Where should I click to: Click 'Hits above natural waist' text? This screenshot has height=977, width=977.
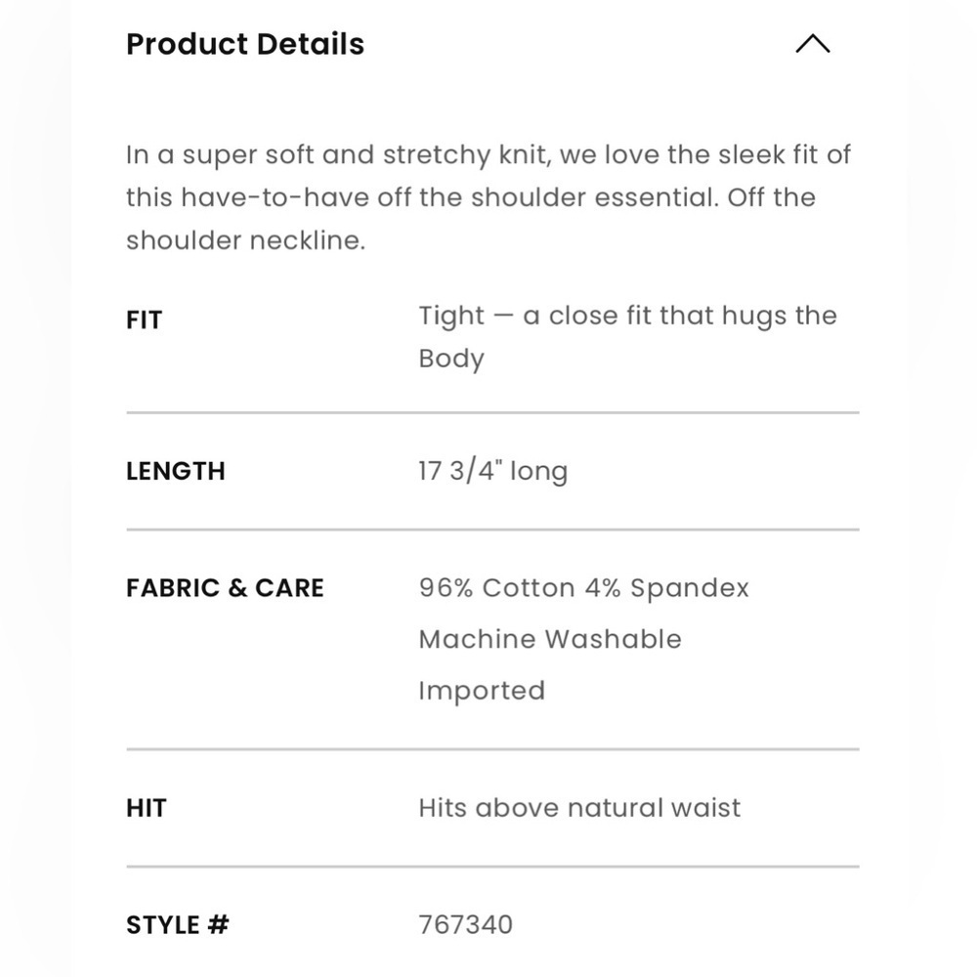(579, 808)
